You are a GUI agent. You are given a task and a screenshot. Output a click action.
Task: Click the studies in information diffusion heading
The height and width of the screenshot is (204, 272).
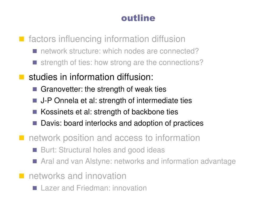[x=91, y=77]
